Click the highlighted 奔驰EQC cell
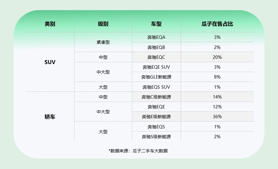Screen dimensions: 278x169 tap(156, 57)
